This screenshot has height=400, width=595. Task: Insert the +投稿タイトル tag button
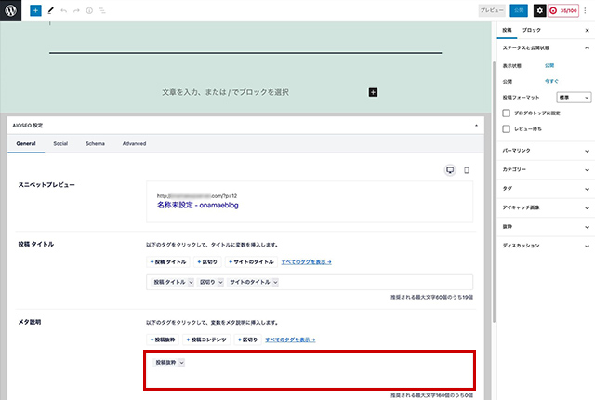168,261
